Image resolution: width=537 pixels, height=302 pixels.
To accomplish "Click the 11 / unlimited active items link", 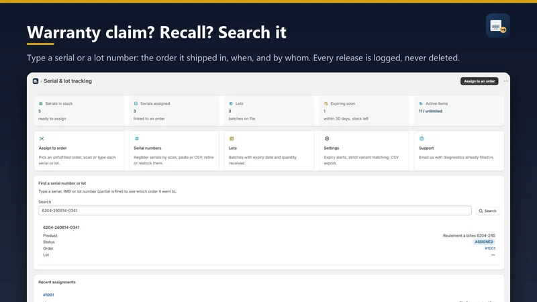I will click(x=430, y=111).
